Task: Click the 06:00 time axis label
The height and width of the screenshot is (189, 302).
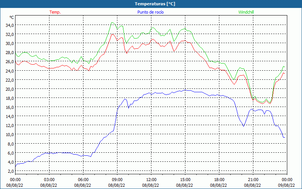Action: [x=83, y=180]
